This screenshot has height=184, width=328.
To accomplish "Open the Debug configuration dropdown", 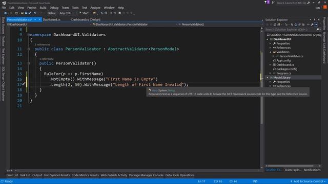I will coord(52,13).
